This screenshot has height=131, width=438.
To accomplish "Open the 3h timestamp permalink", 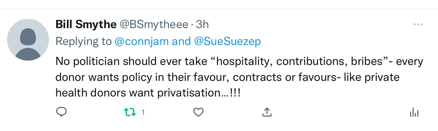I will (x=202, y=25).
